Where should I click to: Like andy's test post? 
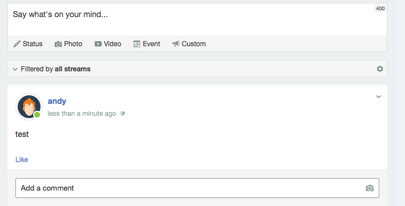click(22, 159)
